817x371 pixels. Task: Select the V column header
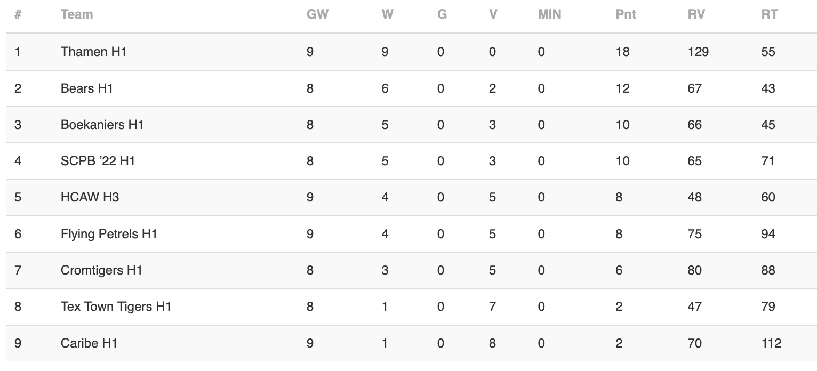coord(493,14)
